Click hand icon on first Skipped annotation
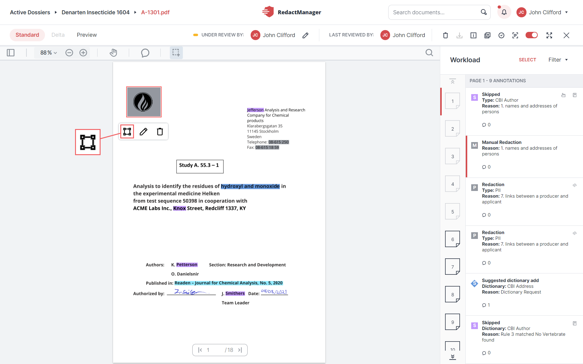Image resolution: width=583 pixels, height=364 pixels. tap(563, 95)
